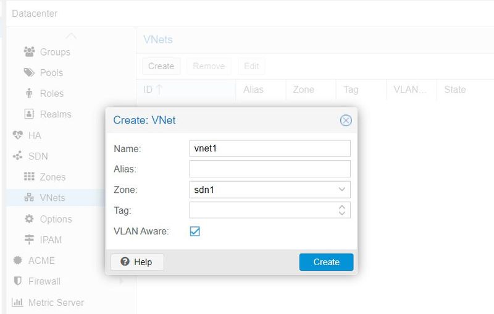Click the SDN network icon

pos(17,156)
